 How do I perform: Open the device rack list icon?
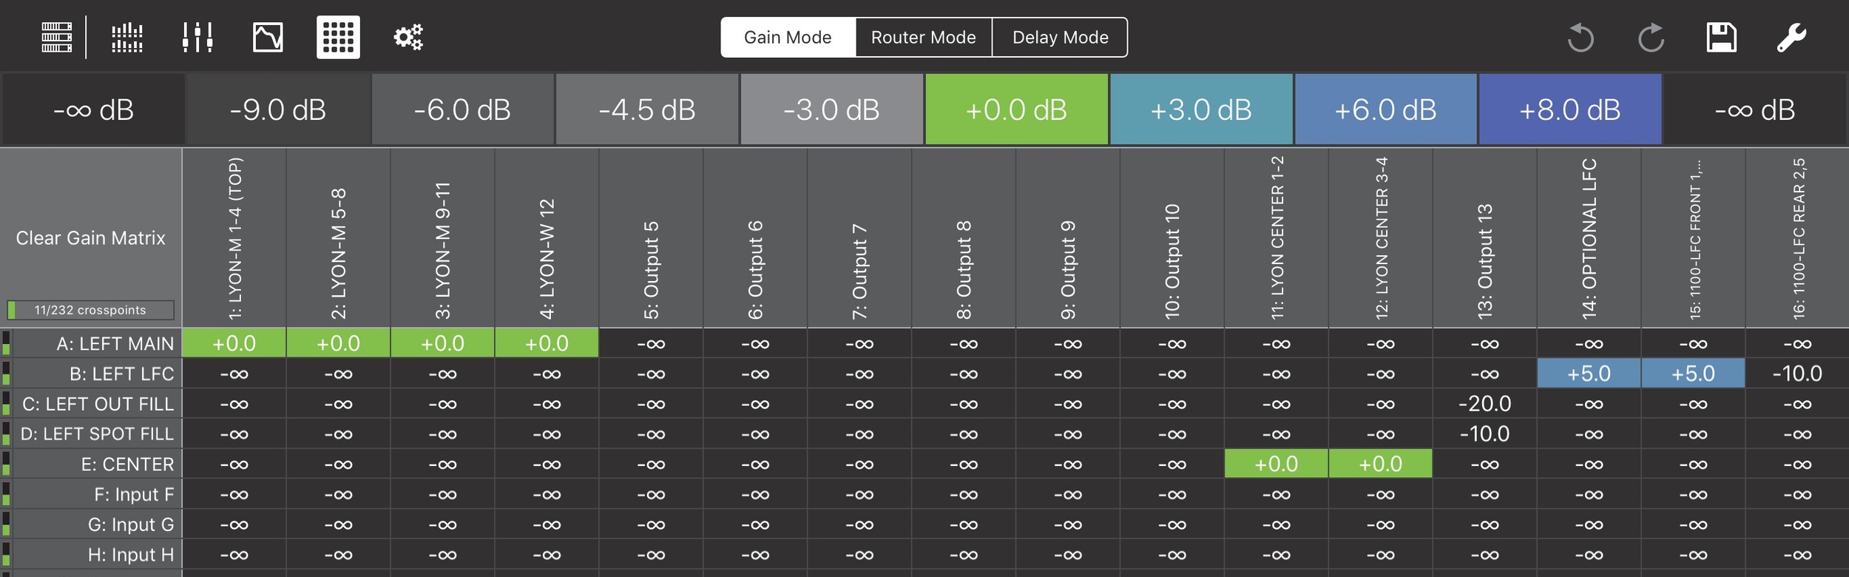point(56,37)
